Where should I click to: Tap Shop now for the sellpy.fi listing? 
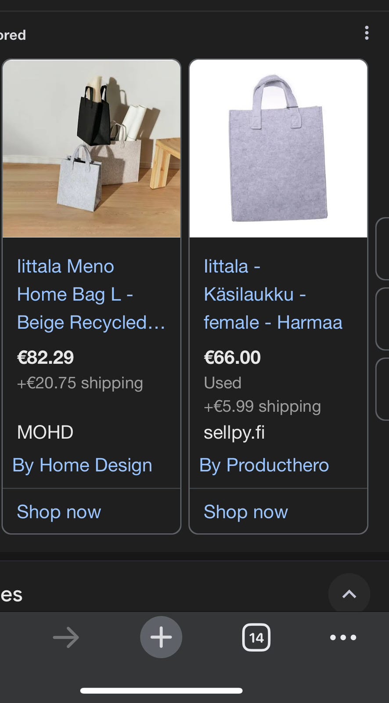coord(245,512)
